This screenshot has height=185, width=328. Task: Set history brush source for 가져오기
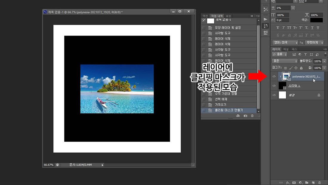204,105
